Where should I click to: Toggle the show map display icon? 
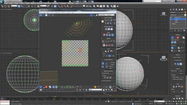click(x=91, y=15)
